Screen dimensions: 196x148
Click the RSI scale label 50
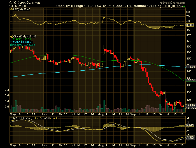188,21
